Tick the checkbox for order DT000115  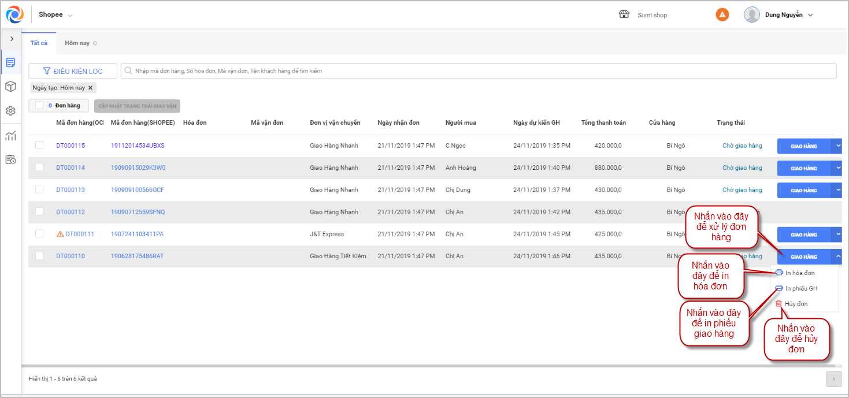click(39, 145)
